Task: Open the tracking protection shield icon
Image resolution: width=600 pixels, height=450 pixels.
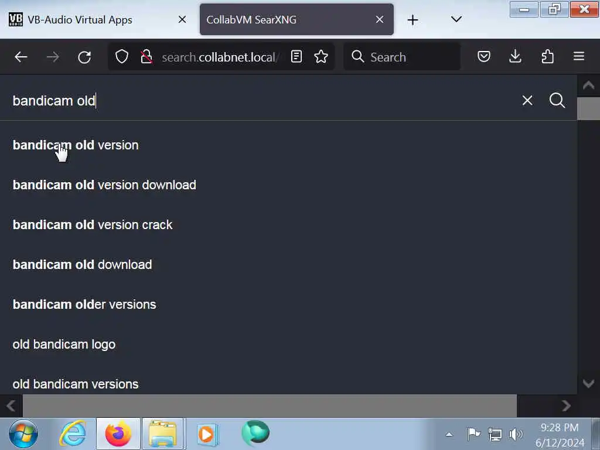Action: 122,57
